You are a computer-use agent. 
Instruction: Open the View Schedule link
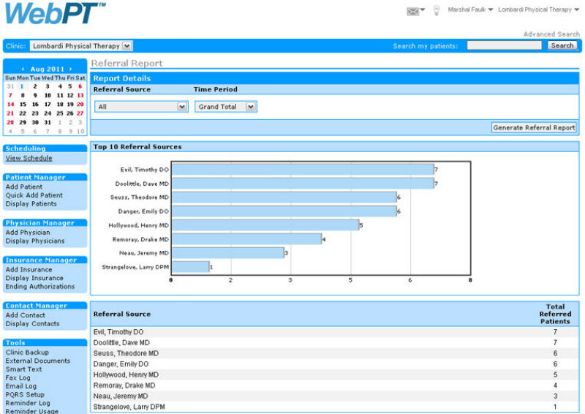click(29, 158)
